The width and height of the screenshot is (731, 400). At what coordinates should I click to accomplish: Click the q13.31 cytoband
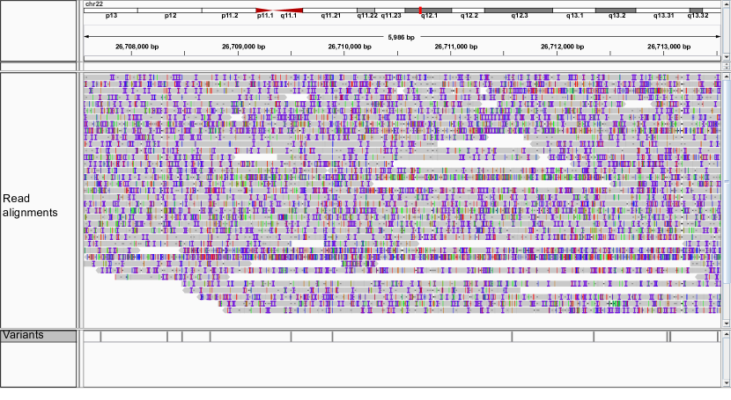point(663,11)
